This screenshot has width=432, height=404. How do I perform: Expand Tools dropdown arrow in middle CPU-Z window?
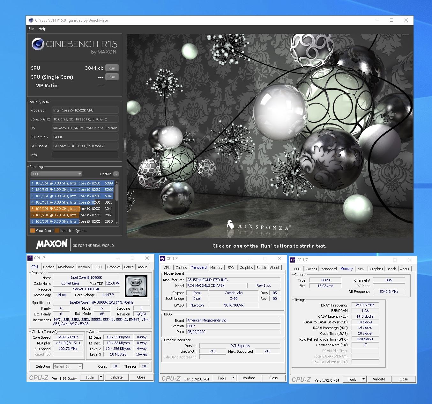coord(234,378)
